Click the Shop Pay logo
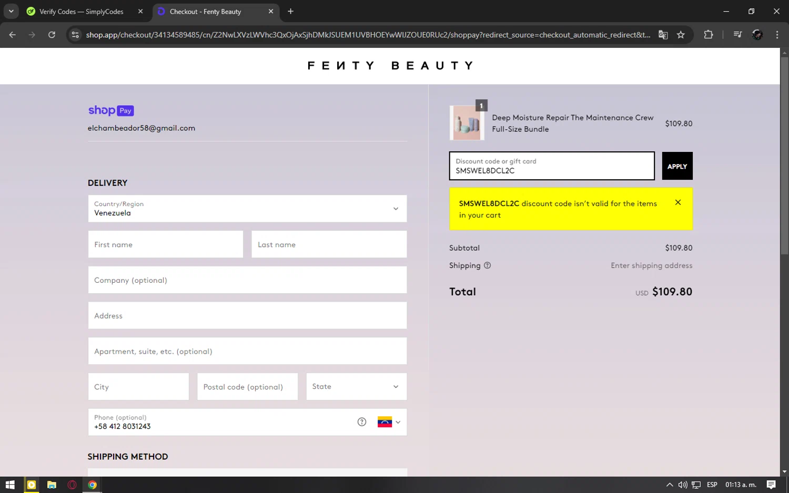The image size is (789, 493). (x=110, y=110)
